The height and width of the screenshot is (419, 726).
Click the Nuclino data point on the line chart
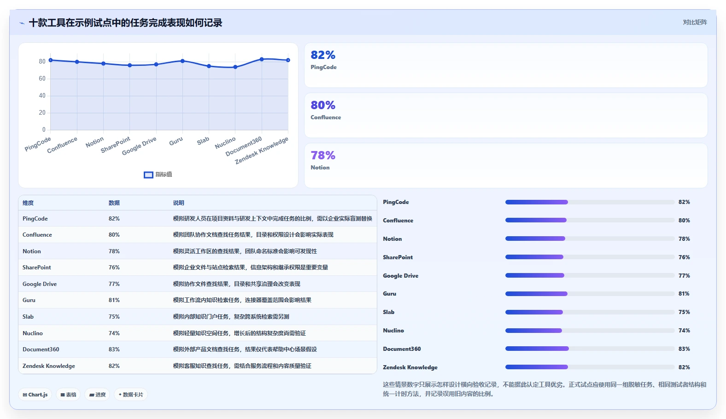pyautogui.click(x=235, y=67)
